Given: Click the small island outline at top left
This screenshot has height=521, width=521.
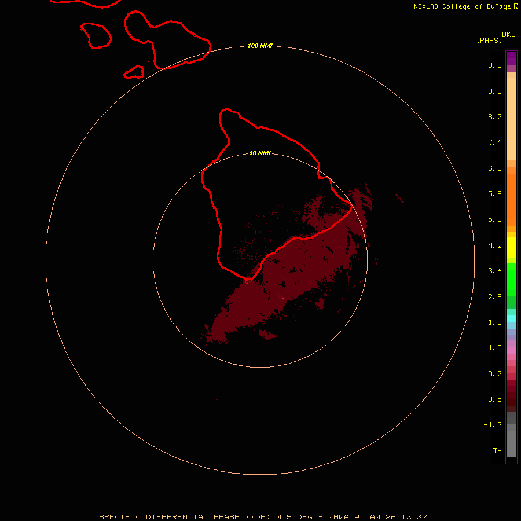Looking at the screenshot, I should tap(96, 35).
